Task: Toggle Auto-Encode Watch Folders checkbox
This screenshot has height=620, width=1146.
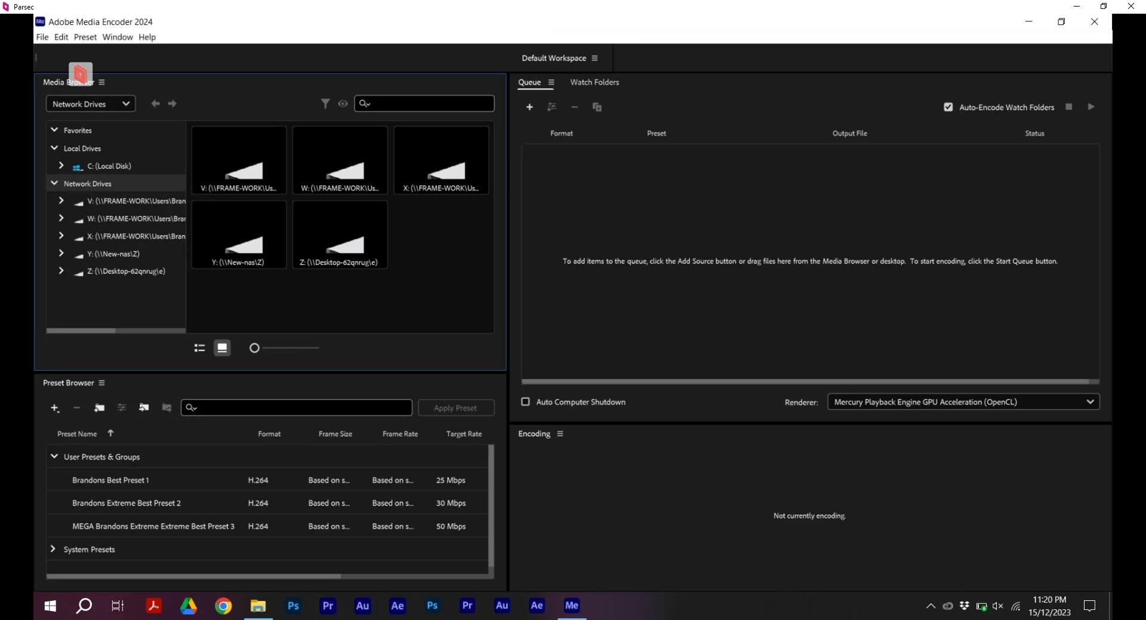Action: [x=948, y=107]
